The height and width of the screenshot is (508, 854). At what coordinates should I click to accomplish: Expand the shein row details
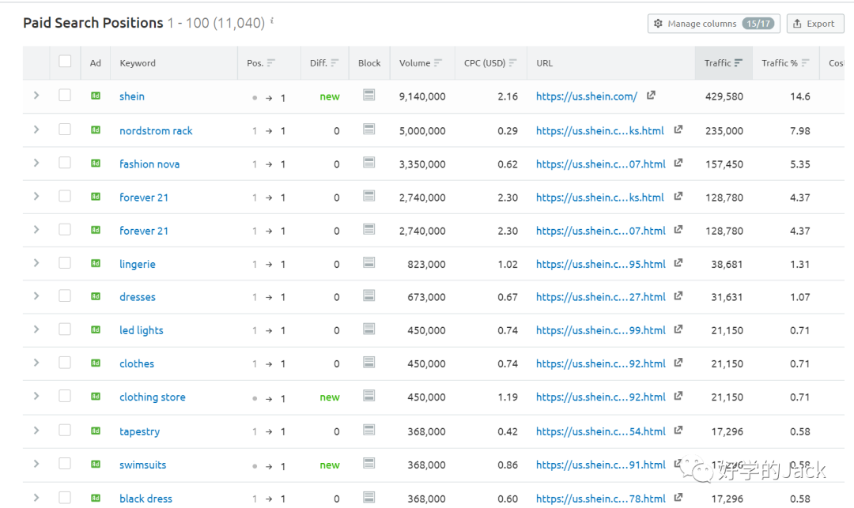point(36,95)
